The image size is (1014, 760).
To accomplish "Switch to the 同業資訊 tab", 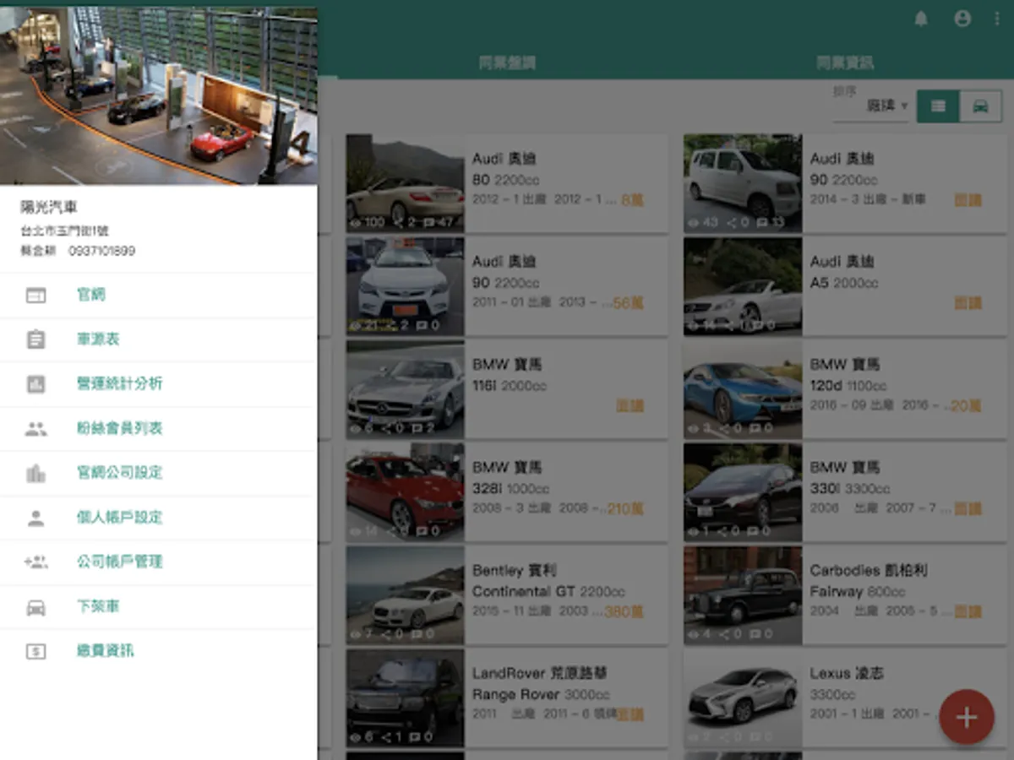I will click(845, 62).
